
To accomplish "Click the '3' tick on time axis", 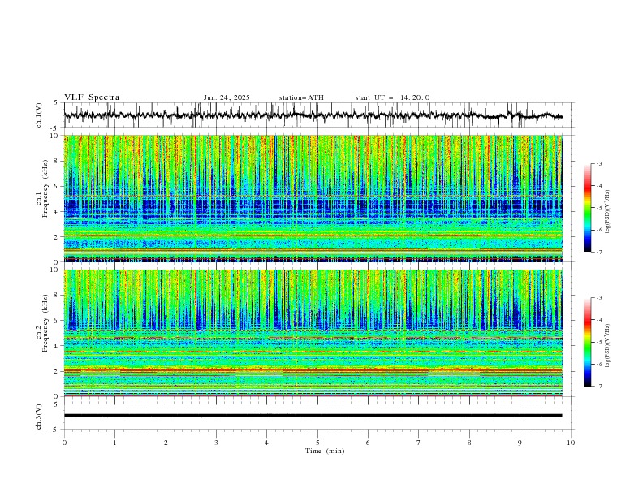I will (216, 443).
